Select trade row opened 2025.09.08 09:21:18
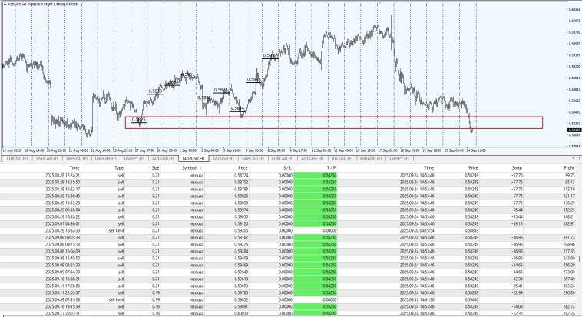Screen dimensions: 582x317 coord(288,244)
